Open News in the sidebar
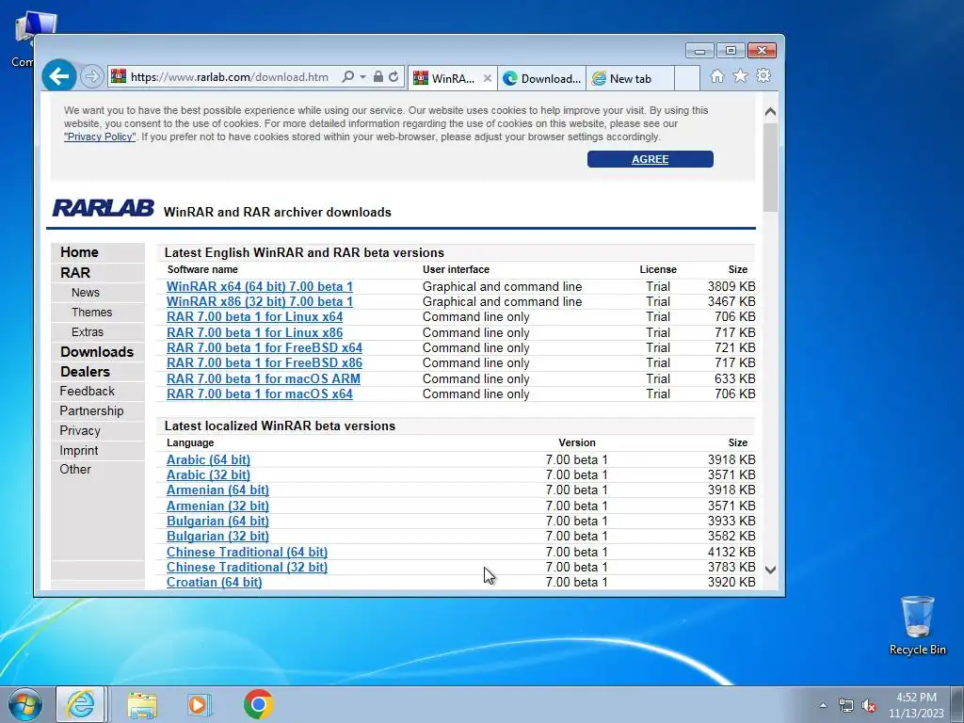Screen dimensions: 964x723 (86, 293)
